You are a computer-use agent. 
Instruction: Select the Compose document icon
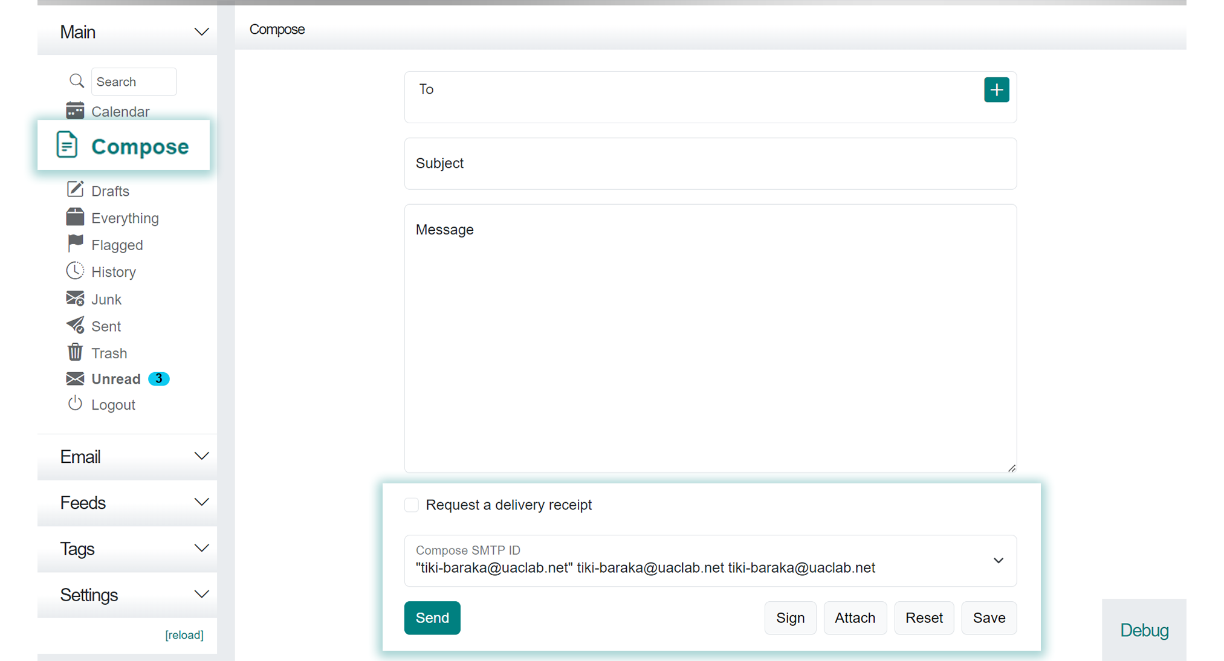pos(66,145)
